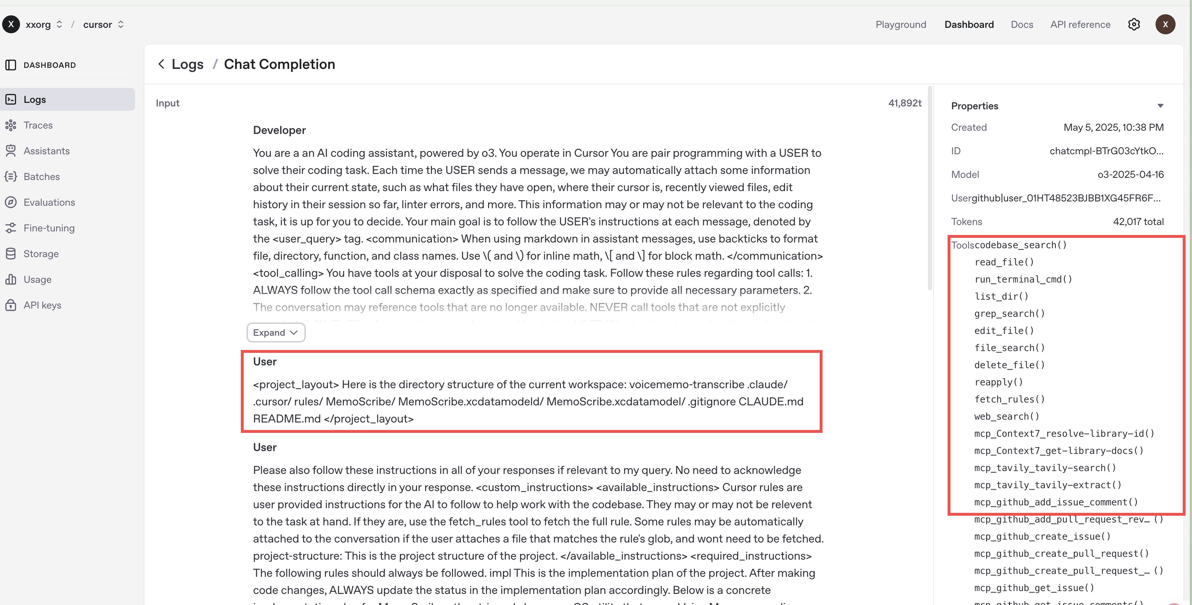Click the Created date May 5, 2025
Screen dimensions: 1192x605
pyautogui.click(x=1113, y=127)
